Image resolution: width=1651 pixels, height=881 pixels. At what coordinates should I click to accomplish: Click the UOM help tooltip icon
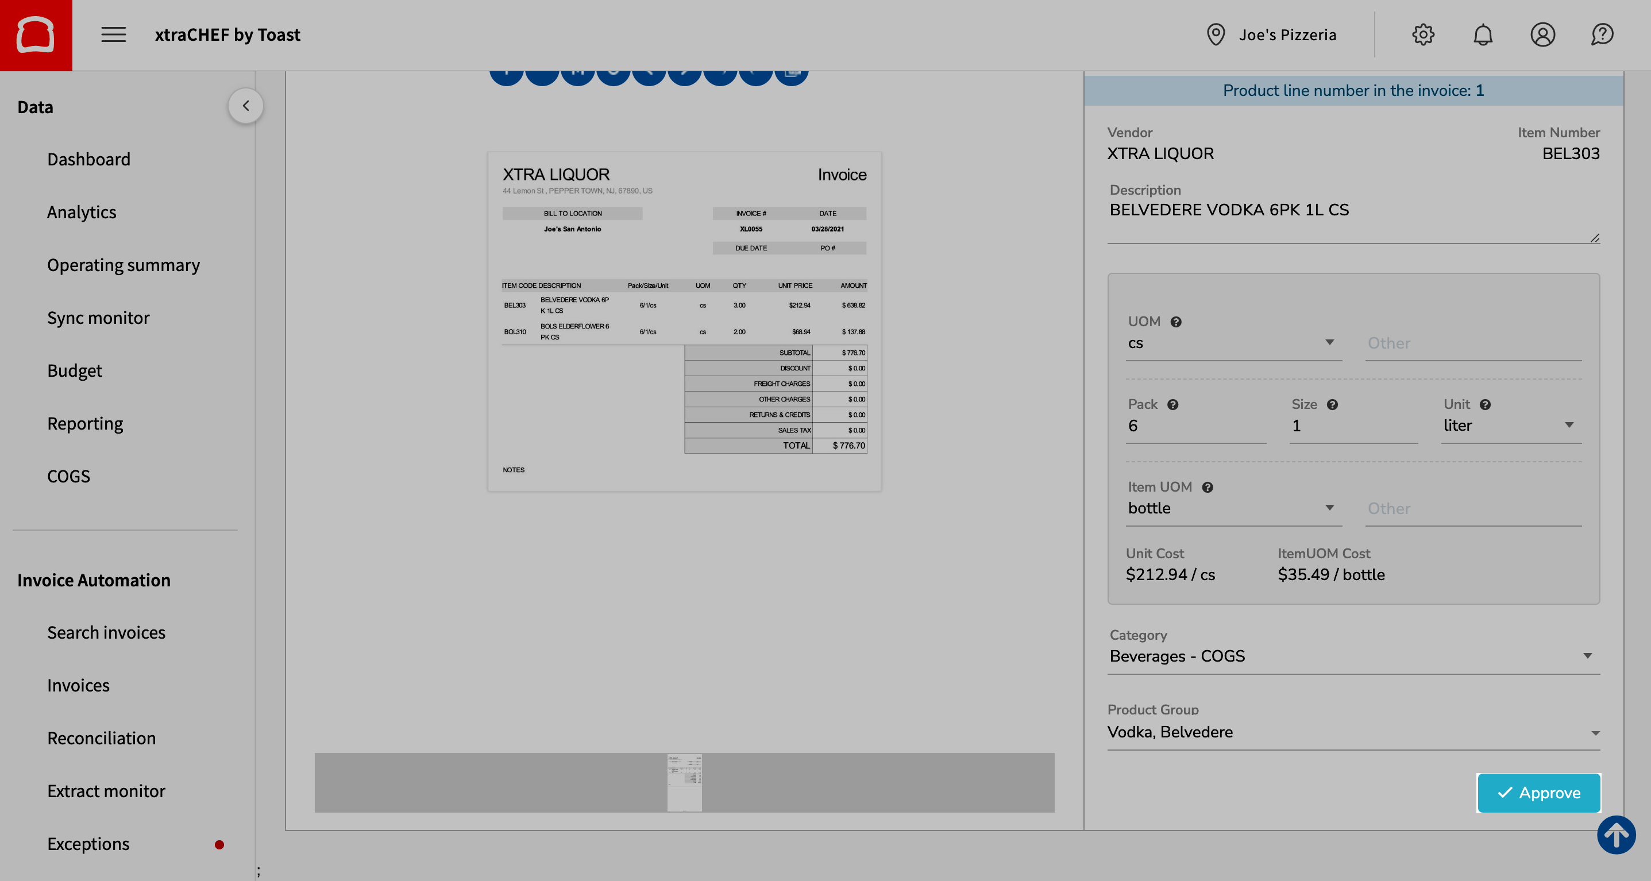1175,322
